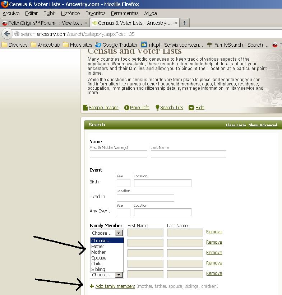This screenshot has width=282, height=295.
Task: Click the Sample Images document icon
Action: pos(85,107)
